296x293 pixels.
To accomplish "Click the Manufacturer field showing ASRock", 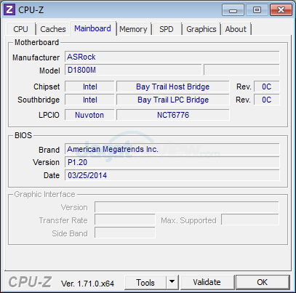I will click(172, 57).
